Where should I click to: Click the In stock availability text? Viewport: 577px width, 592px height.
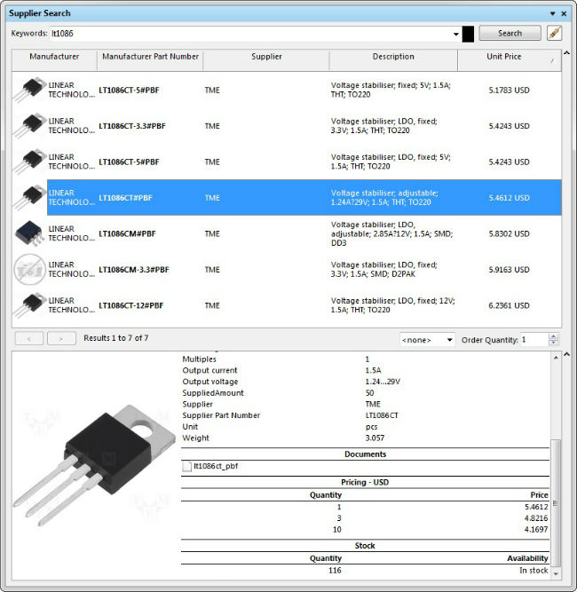534,571
